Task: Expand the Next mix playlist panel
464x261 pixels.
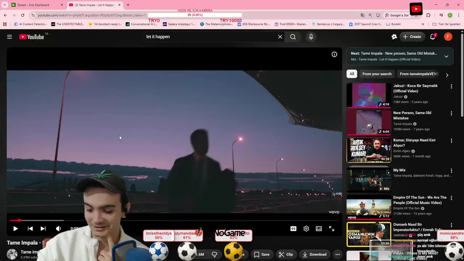Action: [x=446, y=56]
